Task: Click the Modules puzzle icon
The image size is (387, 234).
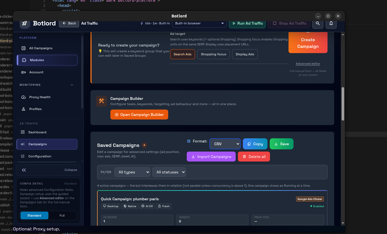Action: (x=24, y=60)
